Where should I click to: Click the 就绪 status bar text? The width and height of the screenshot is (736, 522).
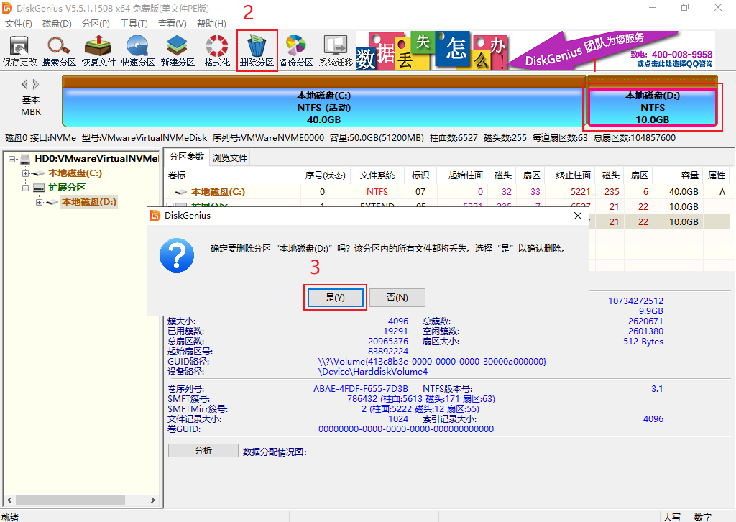tap(10, 517)
